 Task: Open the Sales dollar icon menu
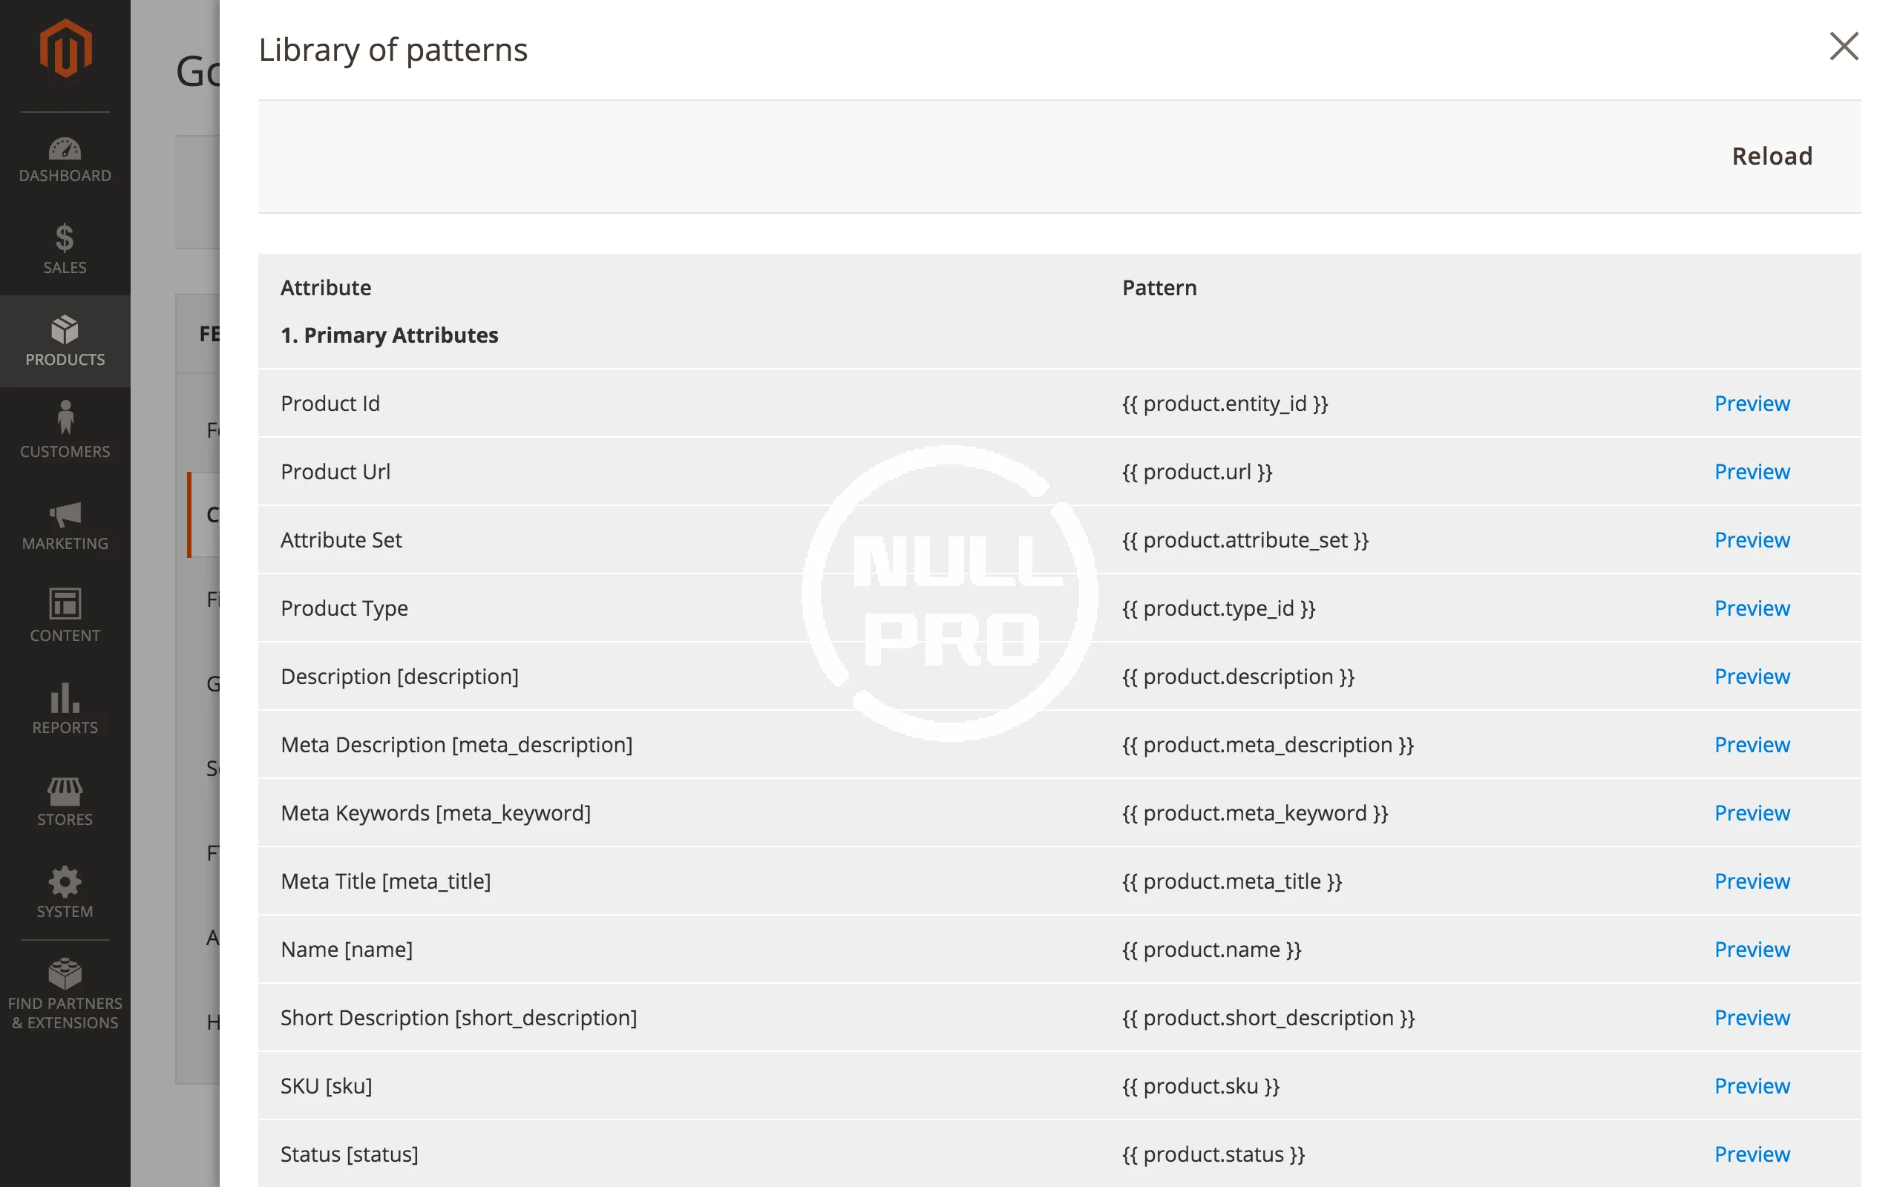[x=65, y=238]
